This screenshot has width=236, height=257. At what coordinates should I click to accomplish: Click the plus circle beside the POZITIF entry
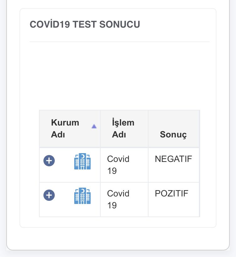tap(49, 195)
